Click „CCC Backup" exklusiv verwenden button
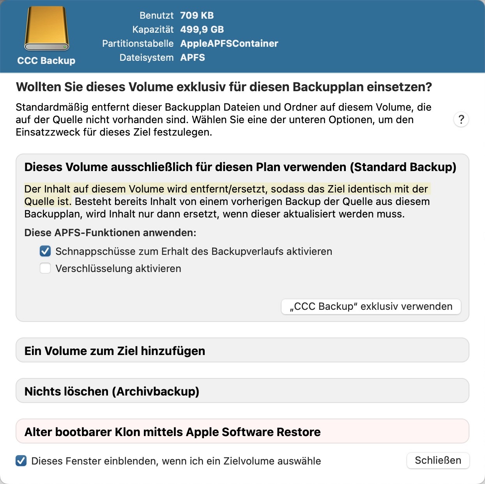 click(371, 306)
